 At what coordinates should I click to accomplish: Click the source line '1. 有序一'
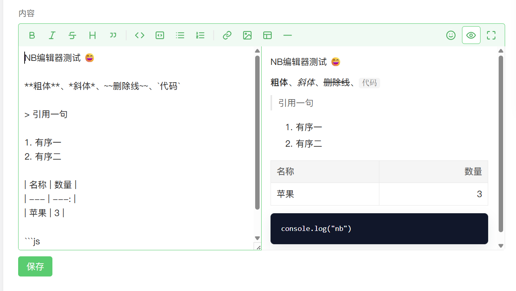[x=43, y=142]
